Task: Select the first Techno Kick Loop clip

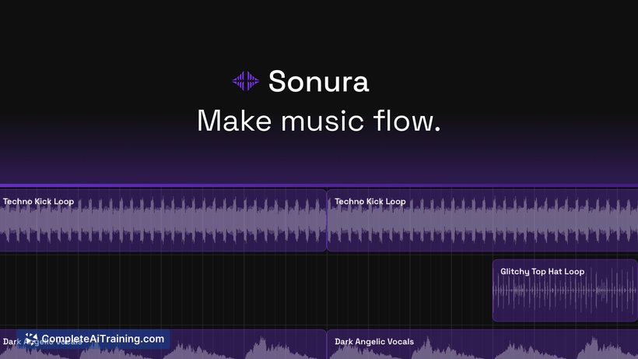Action: (x=163, y=220)
